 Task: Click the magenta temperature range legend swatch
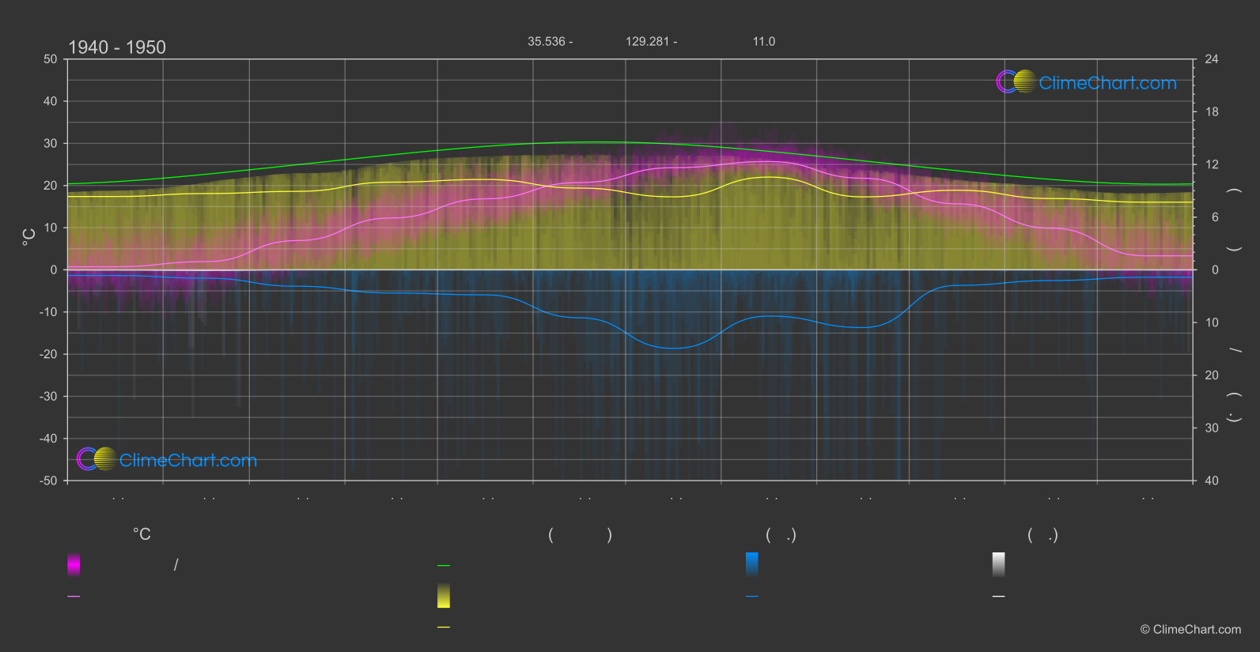pos(74,564)
